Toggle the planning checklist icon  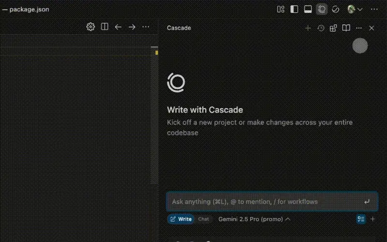361,219
